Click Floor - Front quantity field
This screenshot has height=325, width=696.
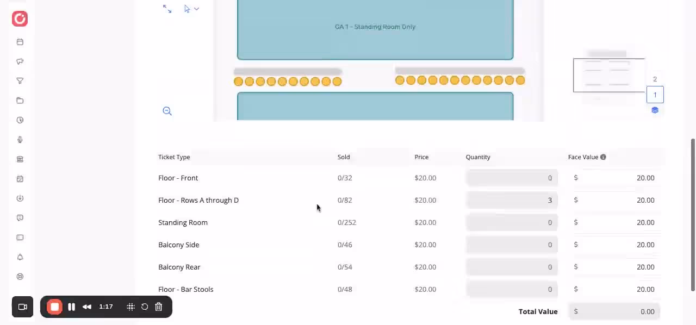512,178
